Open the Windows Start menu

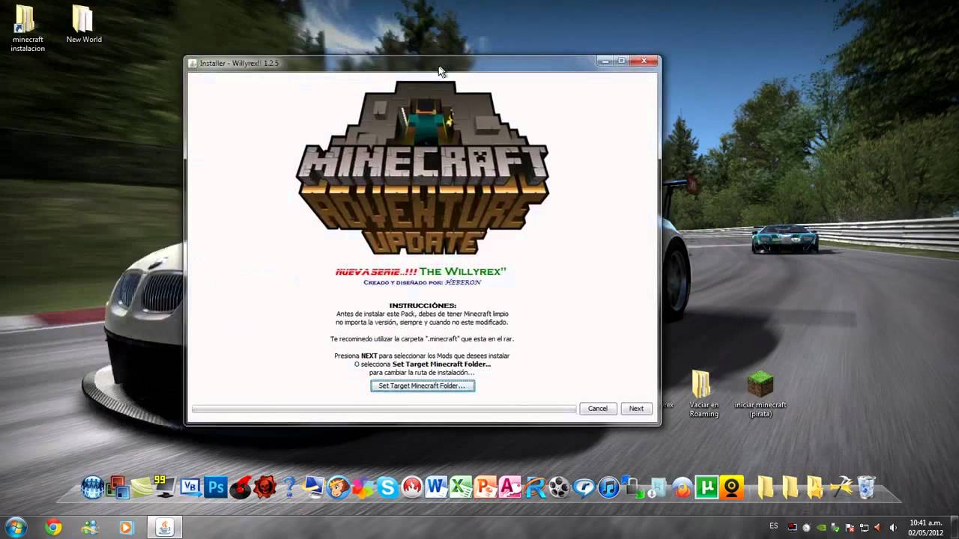(16, 527)
